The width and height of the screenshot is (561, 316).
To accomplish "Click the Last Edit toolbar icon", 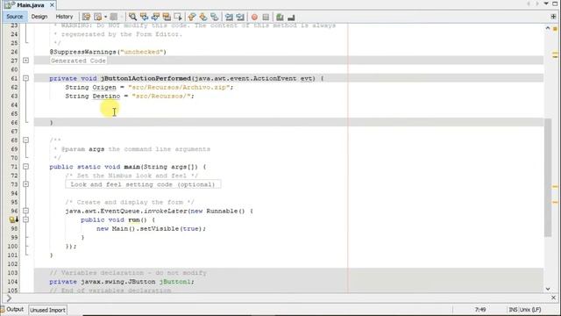I will (x=86, y=17).
